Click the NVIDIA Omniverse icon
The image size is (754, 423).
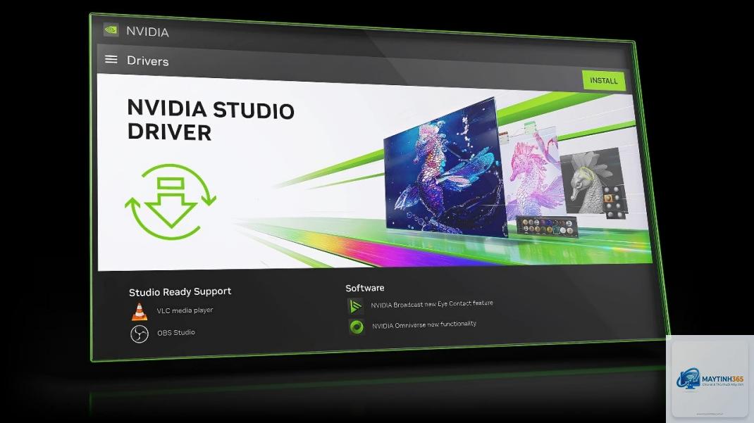pos(357,327)
